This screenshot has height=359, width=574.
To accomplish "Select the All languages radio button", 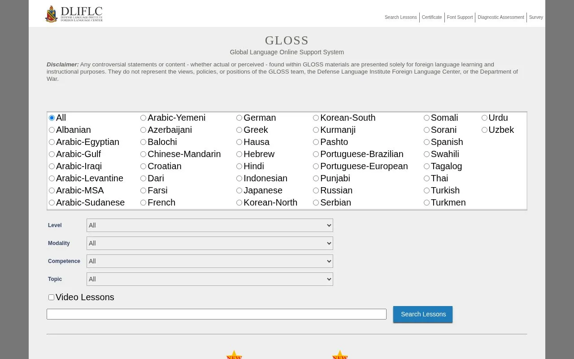I will coord(52,118).
